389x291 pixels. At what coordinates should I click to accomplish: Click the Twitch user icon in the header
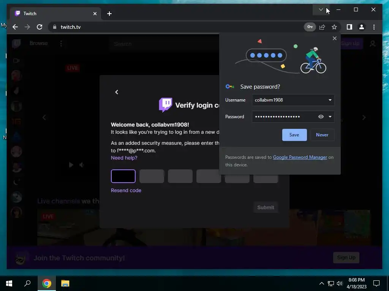point(372,44)
